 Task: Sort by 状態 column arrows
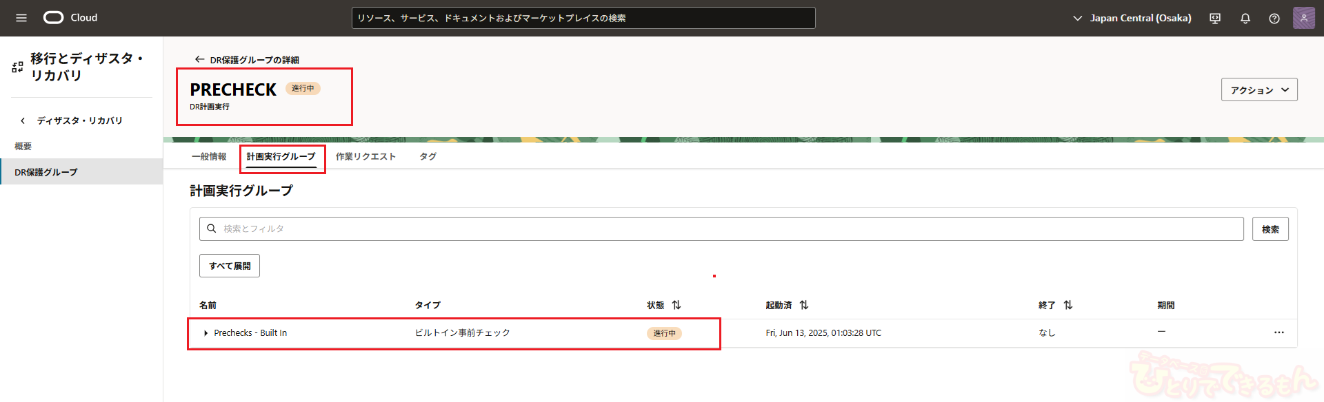click(x=676, y=305)
